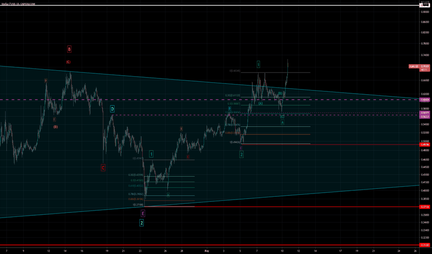432x254 pixels.
Task: Open the USD currency selector on price axis
Action: (426, 4)
